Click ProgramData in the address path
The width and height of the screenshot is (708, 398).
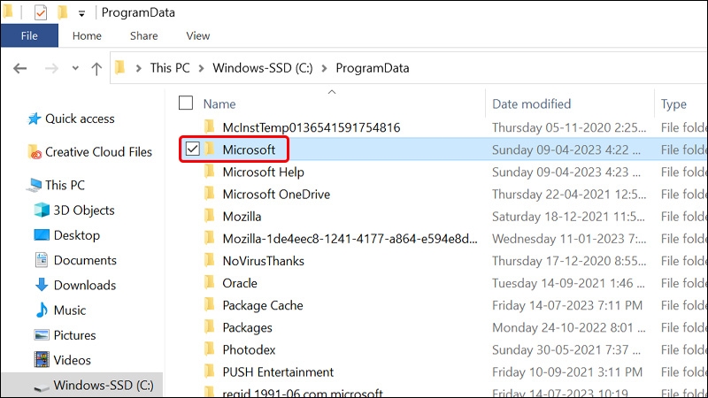pyautogui.click(x=372, y=68)
